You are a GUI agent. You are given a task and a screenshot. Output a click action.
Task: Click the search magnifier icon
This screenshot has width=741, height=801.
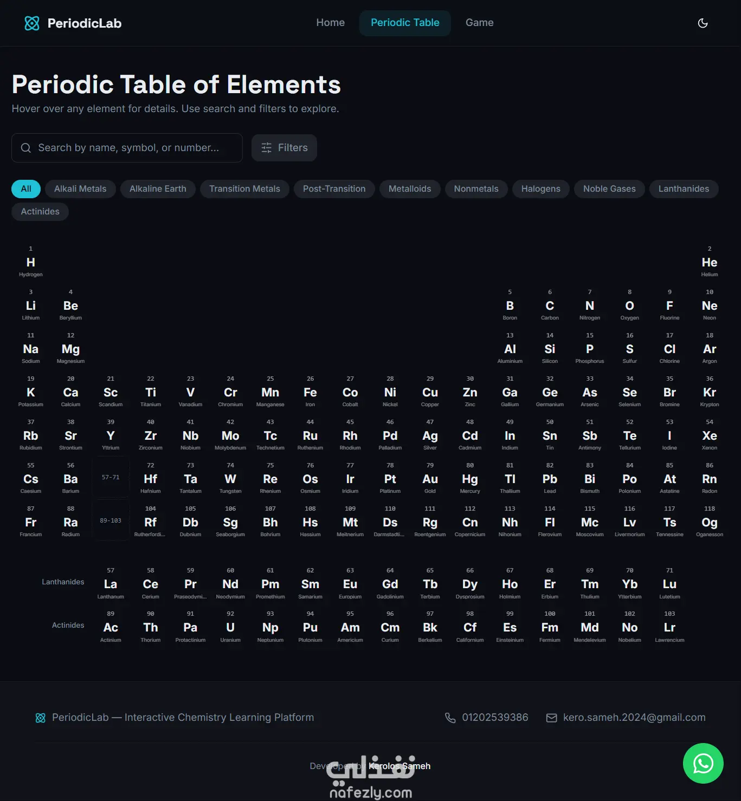tap(25, 148)
